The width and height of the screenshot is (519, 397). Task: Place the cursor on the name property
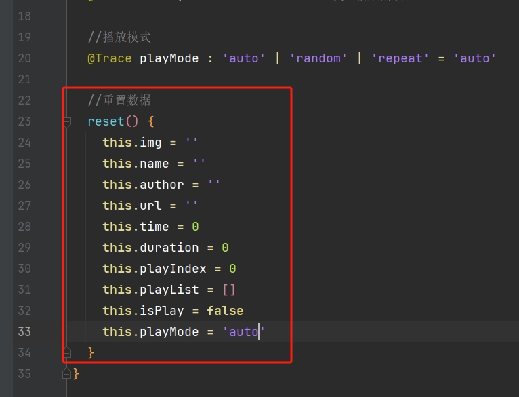(x=154, y=164)
